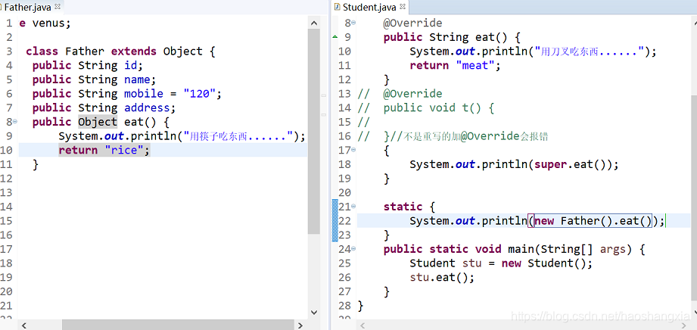Click the return "rice" statement
Image resolution: width=697 pixels, height=330 pixels.
click(104, 151)
